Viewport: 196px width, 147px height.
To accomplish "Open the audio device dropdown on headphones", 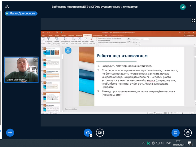I will [x=91, y=136].
